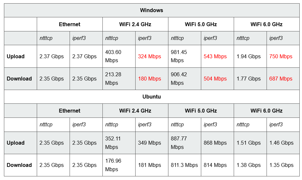Click the Windows section header
This screenshot has width=302, height=180.
tap(151, 10)
